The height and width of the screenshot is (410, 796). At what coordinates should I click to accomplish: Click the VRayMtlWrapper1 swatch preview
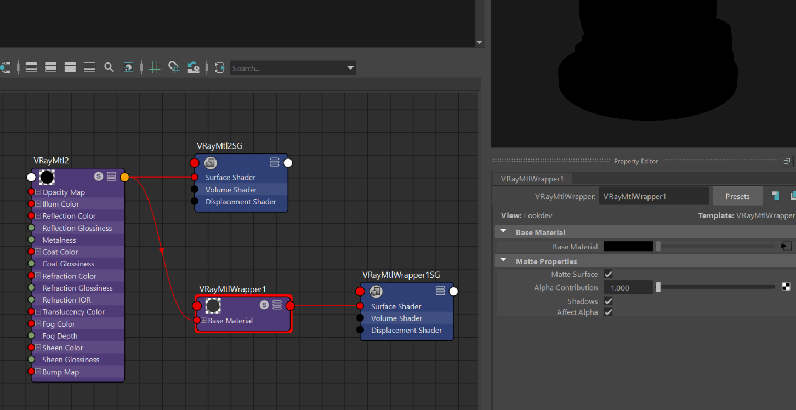pyautogui.click(x=213, y=306)
